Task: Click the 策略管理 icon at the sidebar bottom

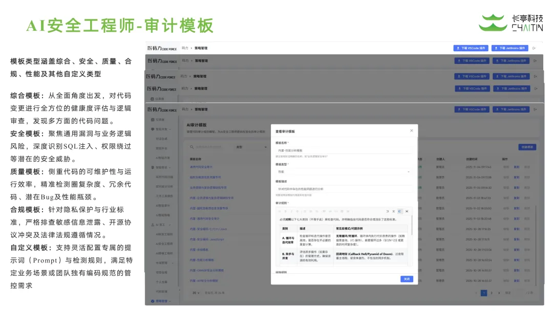Action: coord(153,301)
